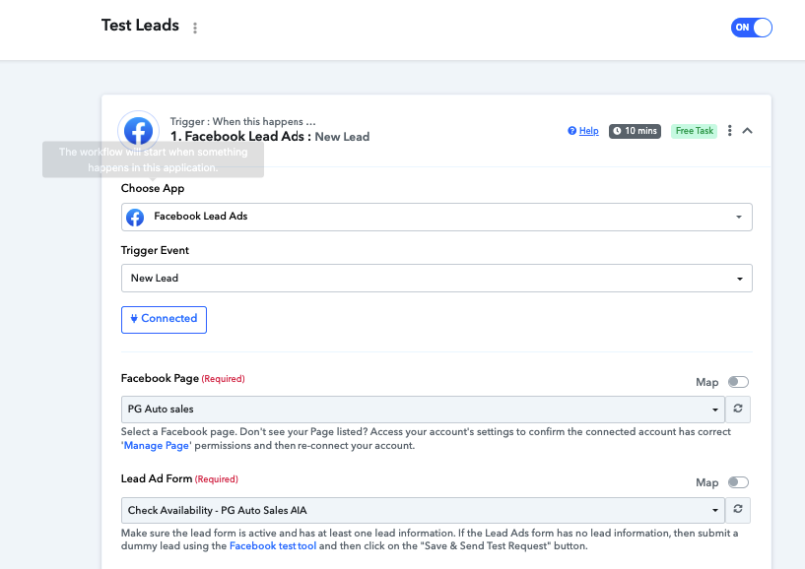Open the Choose App dropdown

click(436, 217)
